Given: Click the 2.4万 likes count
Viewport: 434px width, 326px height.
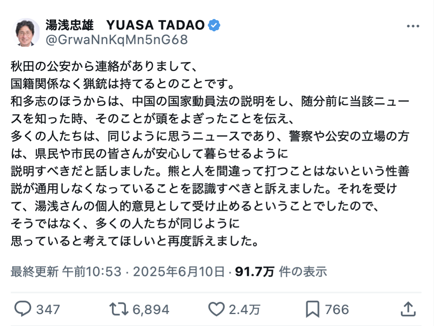Looking at the screenshot, I should [x=244, y=310].
